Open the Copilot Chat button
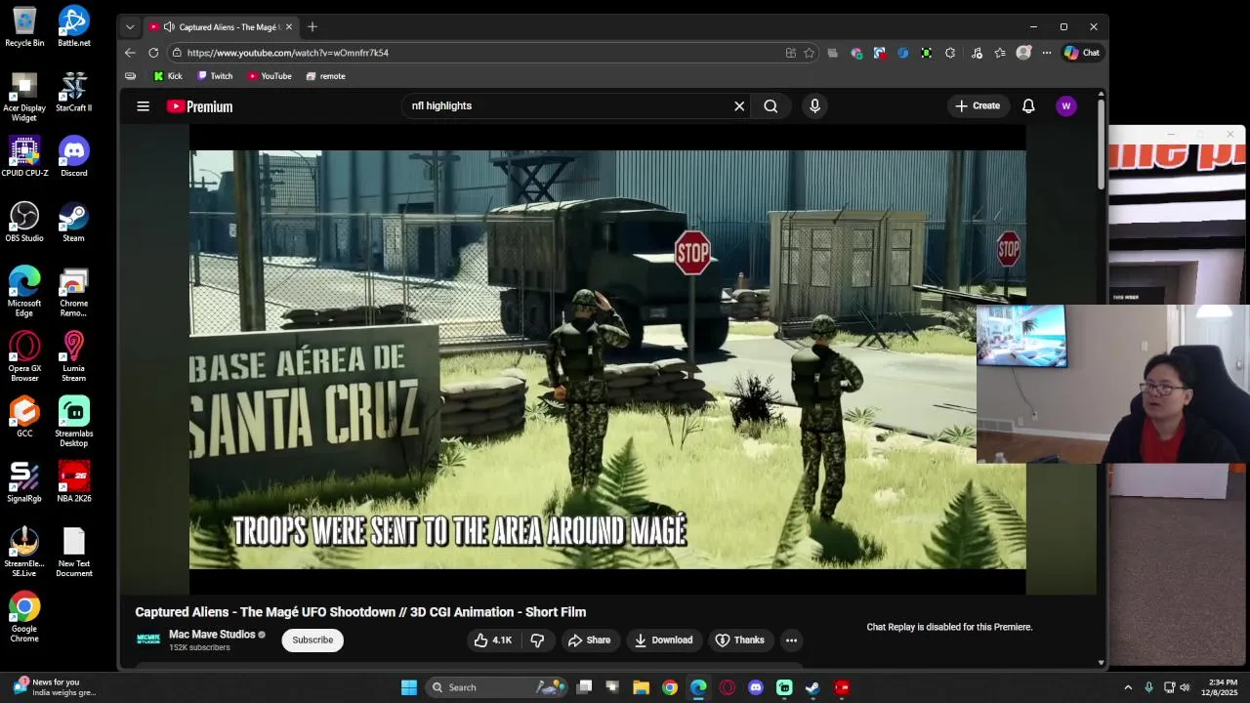1250x703 pixels. point(1082,53)
